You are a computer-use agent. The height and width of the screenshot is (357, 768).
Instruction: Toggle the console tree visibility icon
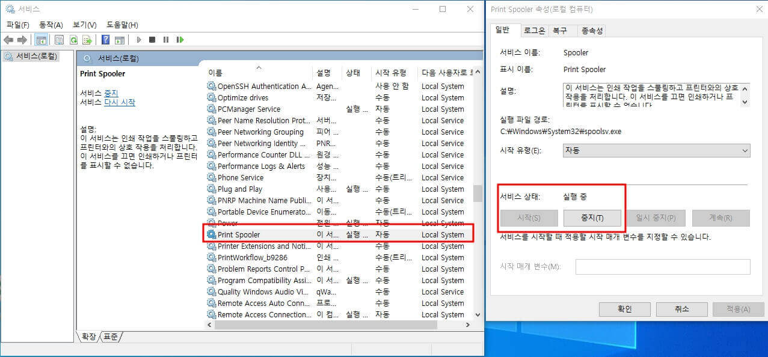pos(41,40)
